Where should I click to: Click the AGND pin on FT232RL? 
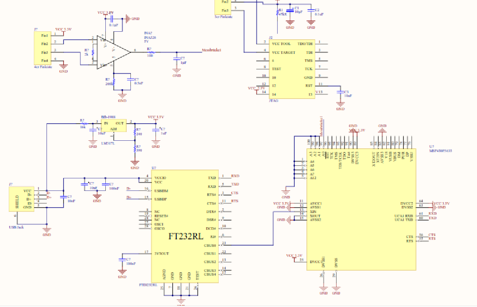(x=164, y=274)
